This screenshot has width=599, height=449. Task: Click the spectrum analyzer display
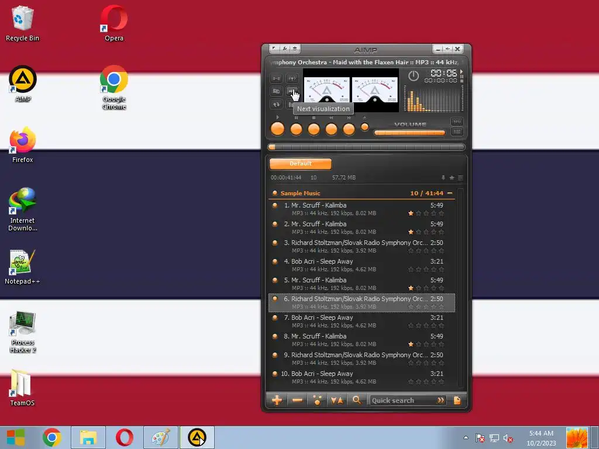click(x=434, y=98)
